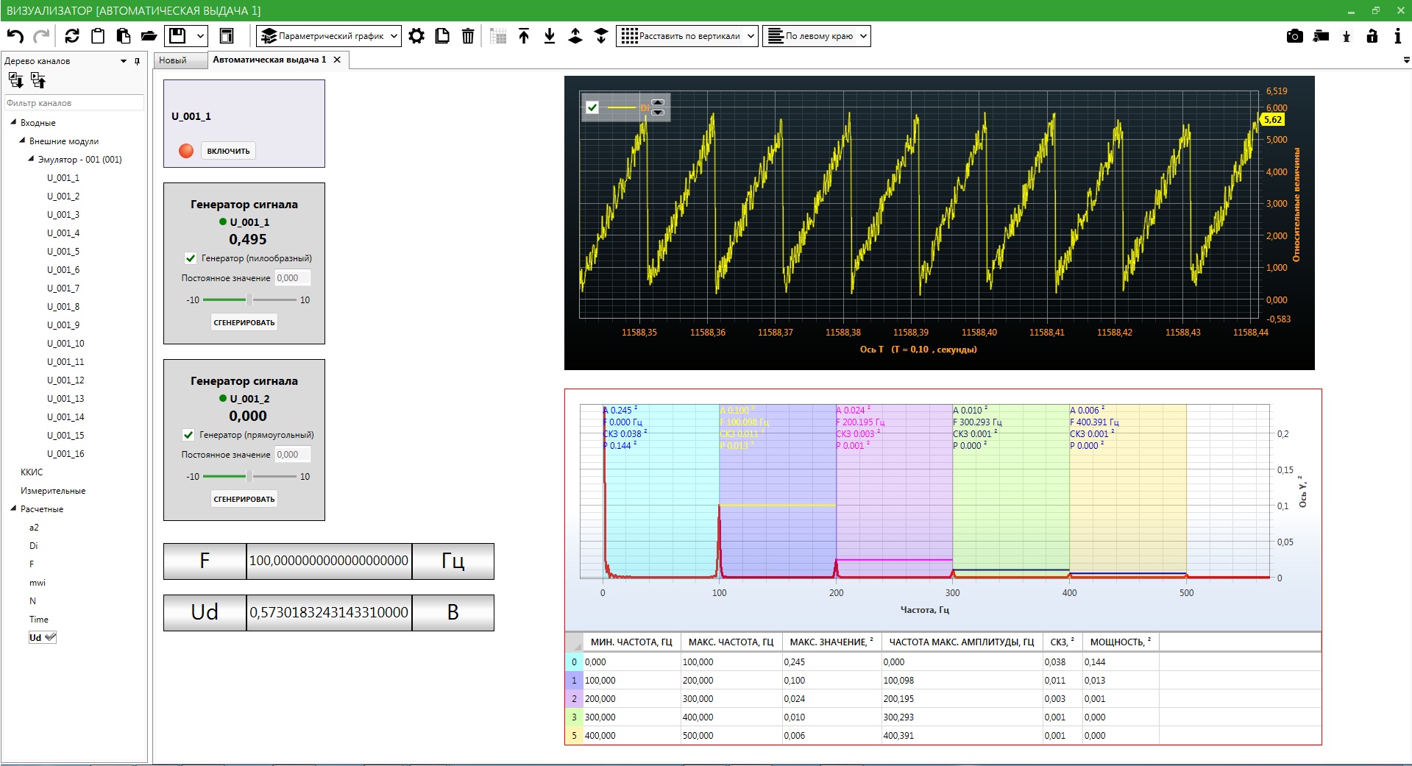The image size is (1412, 766).
Task: Select channel U_001_5 in tree
Action: click(x=63, y=252)
